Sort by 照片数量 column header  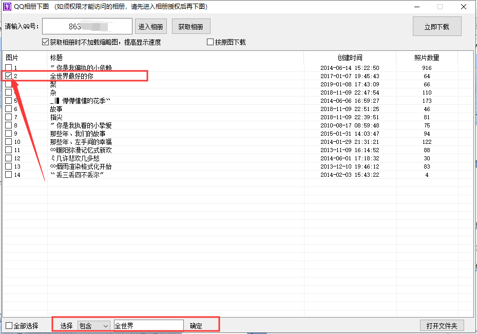pyautogui.click(x=427, y=58)
